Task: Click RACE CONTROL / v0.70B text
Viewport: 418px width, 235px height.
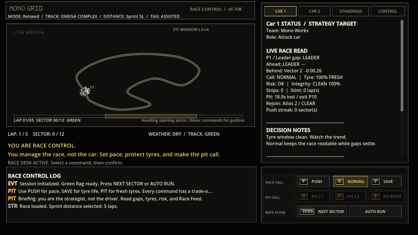Action: [216, 9]
